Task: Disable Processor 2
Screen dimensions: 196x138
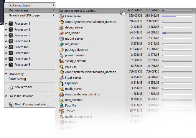Action: [6, 30]
